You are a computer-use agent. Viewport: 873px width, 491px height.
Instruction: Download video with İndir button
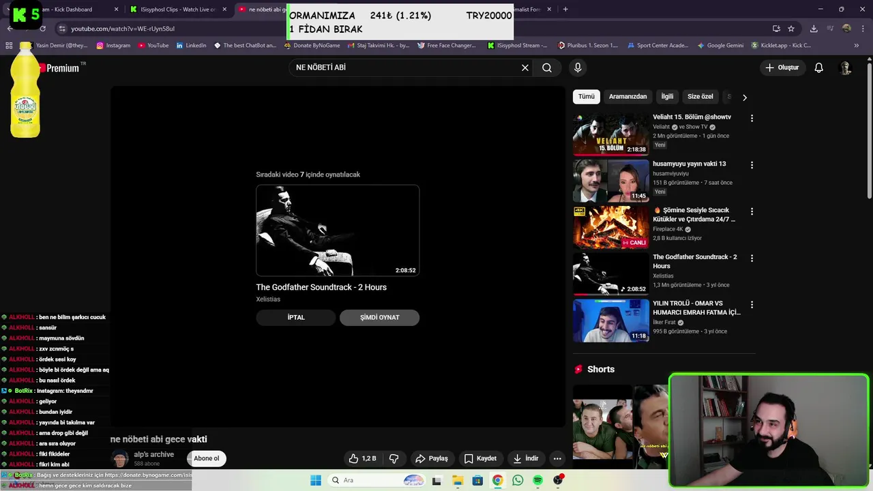(525, 458)
